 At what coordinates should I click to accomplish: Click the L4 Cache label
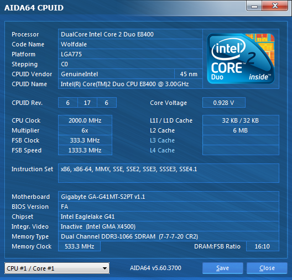coord(162,150)
